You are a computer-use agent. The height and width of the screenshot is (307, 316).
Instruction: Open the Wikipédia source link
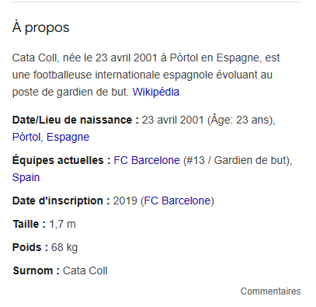click(156, 92)
